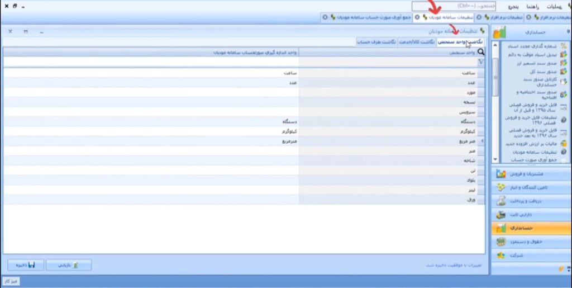The height and width of the screenshot is (288, 572).
Task: Click واحد اندازه گیری صورتحساب سامانه مودیان header
Action: pyautogui.click(x=151, y=53)
